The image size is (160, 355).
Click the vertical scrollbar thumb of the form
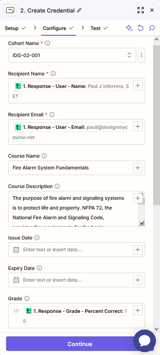(156, 125)
